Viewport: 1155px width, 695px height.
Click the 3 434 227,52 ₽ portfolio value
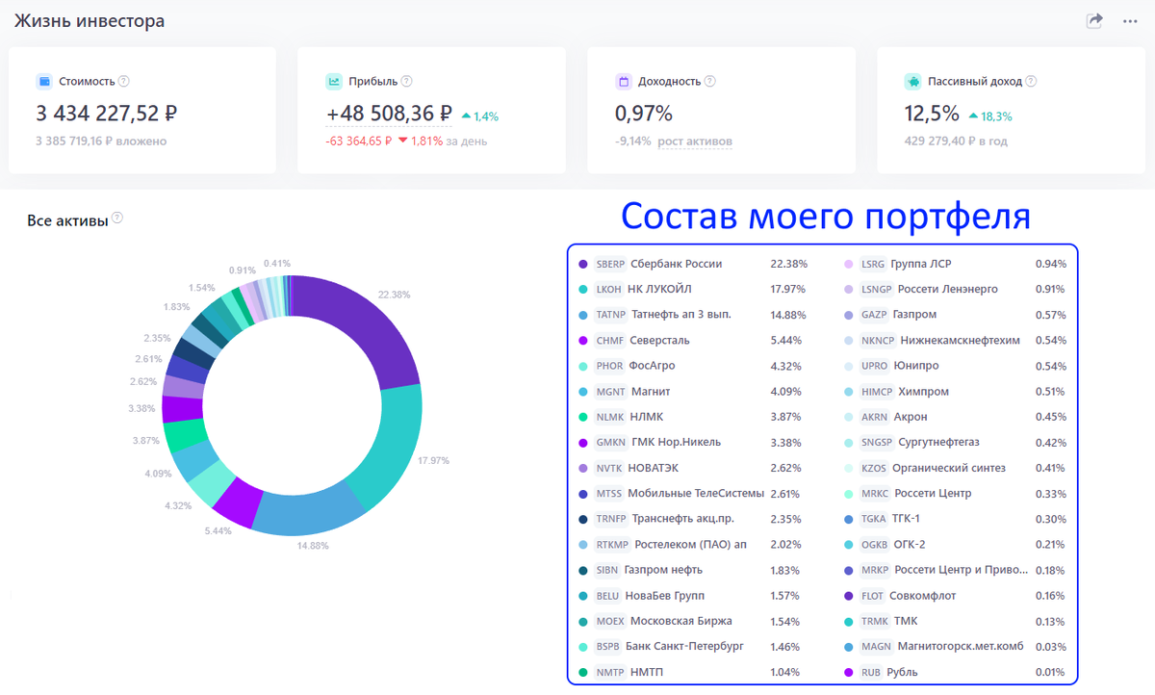click(x=107, y=114)
